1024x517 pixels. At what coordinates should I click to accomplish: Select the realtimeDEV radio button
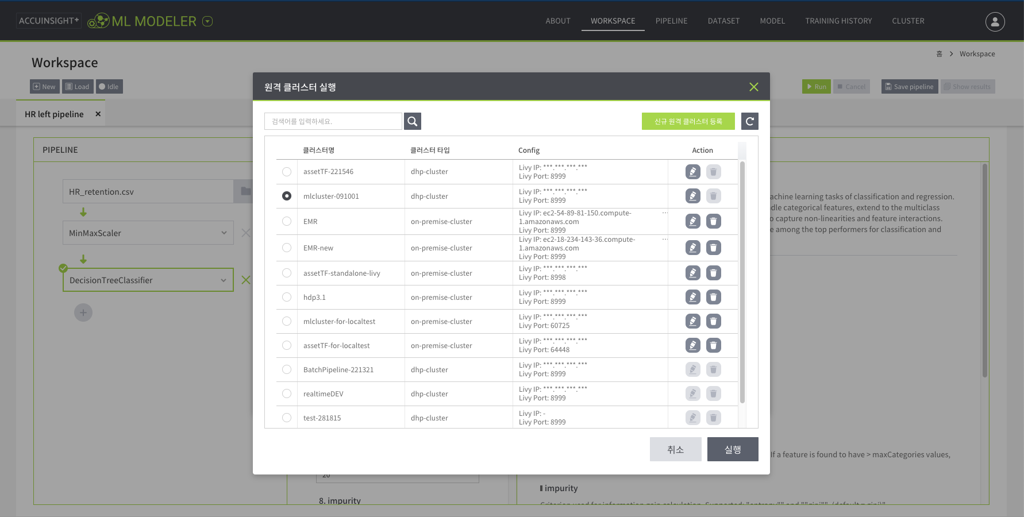coord(287,393)
